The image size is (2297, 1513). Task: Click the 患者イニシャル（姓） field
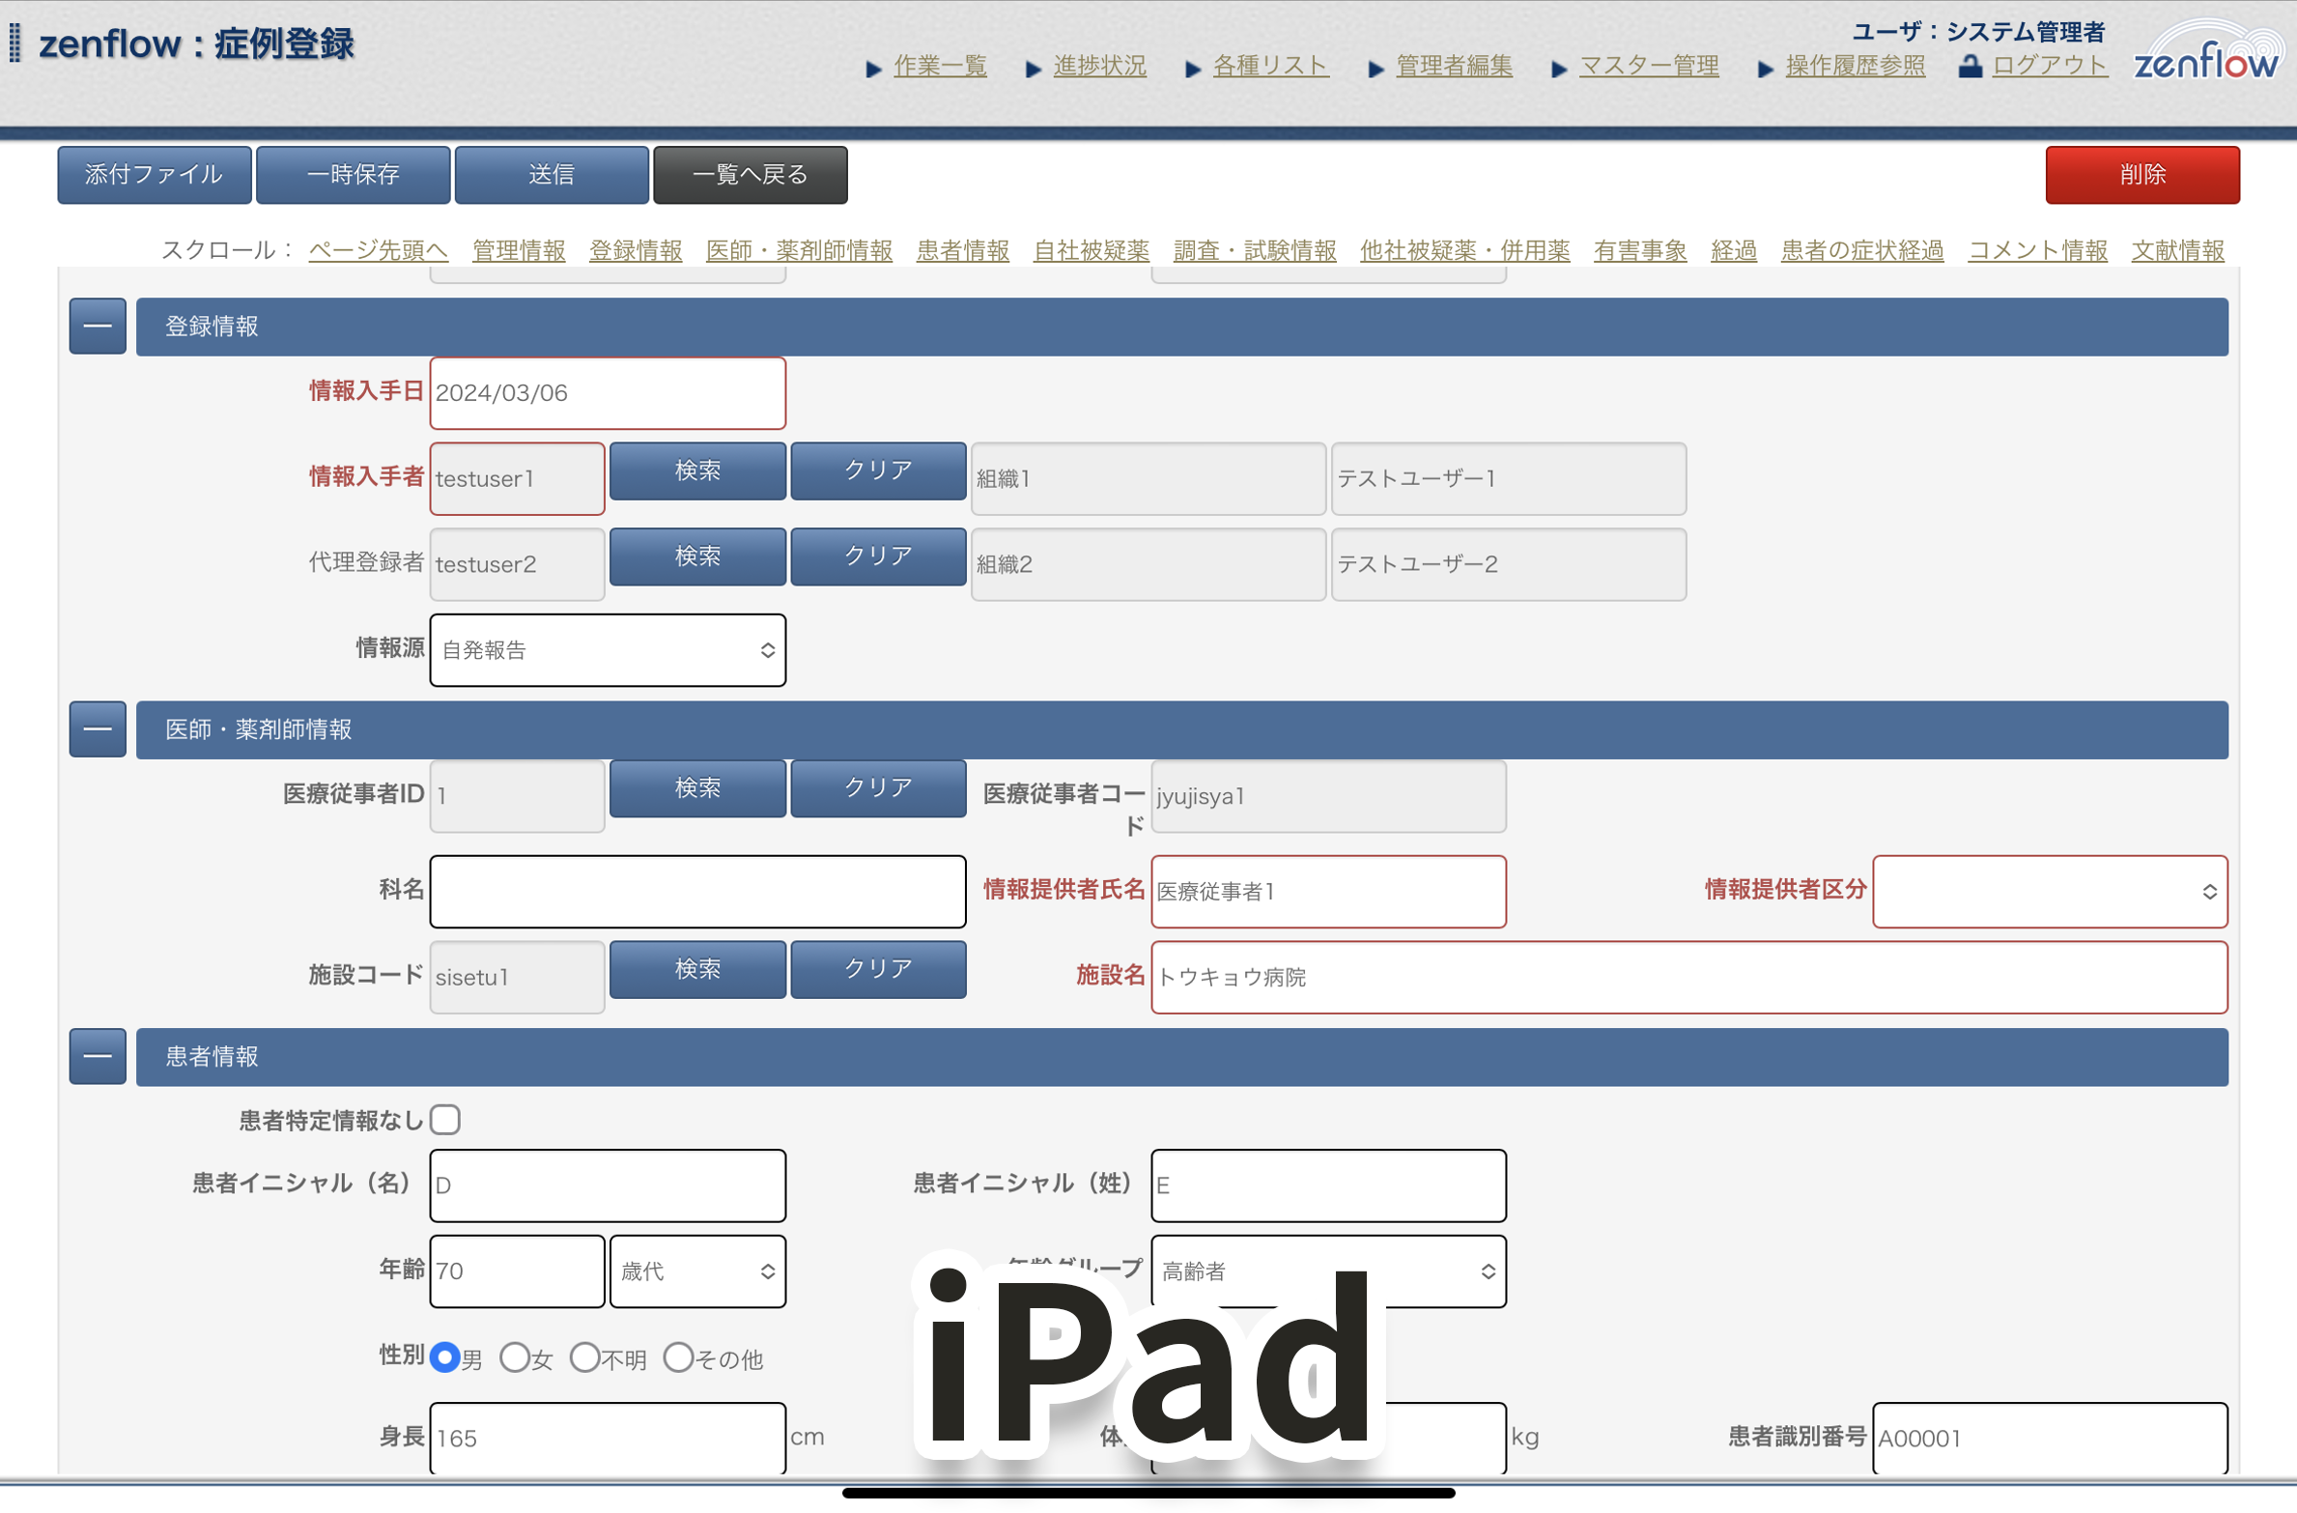(x=1328, y=1185)
